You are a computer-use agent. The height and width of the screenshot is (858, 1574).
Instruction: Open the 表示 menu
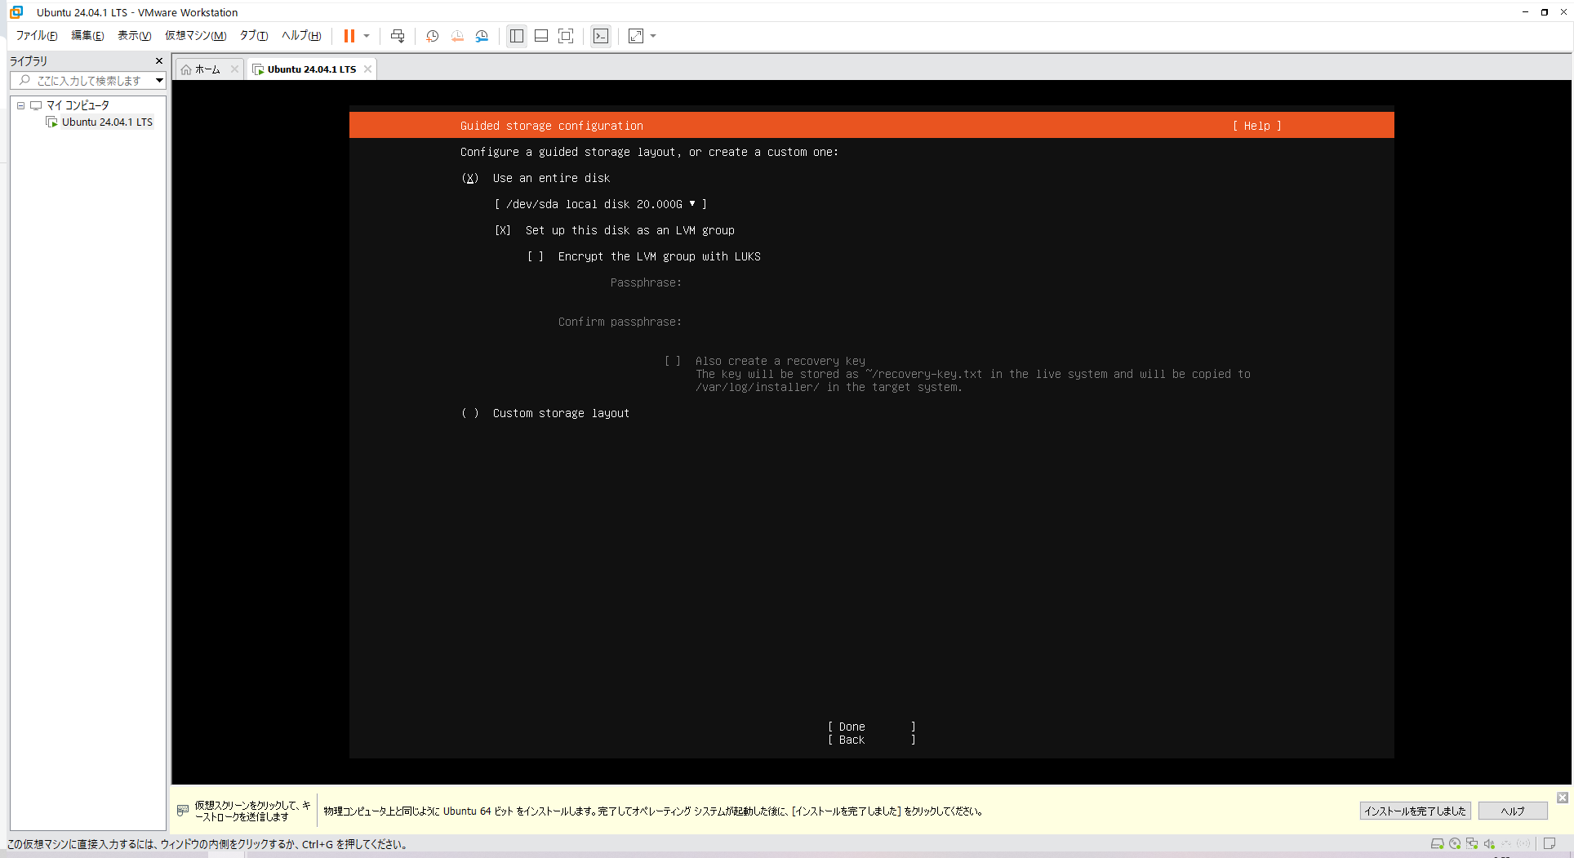(x=134, y=36)
